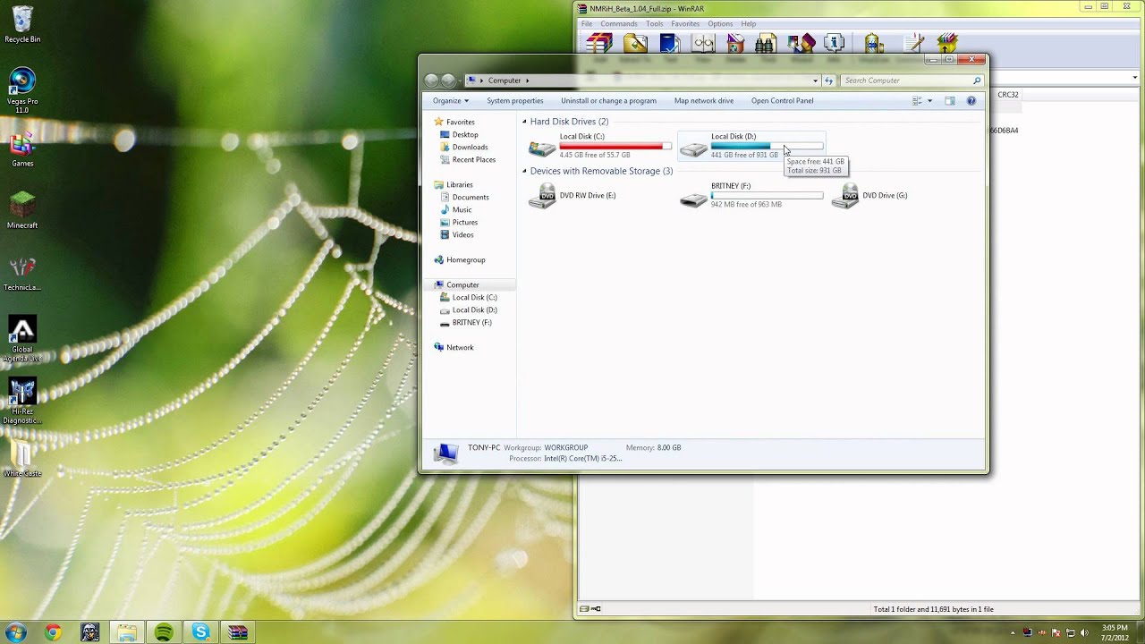Click the SFX icon in WinRAR toolbar
Image resolution: width=1145 pixels, height=644 pixels.
tap(946, 43)
